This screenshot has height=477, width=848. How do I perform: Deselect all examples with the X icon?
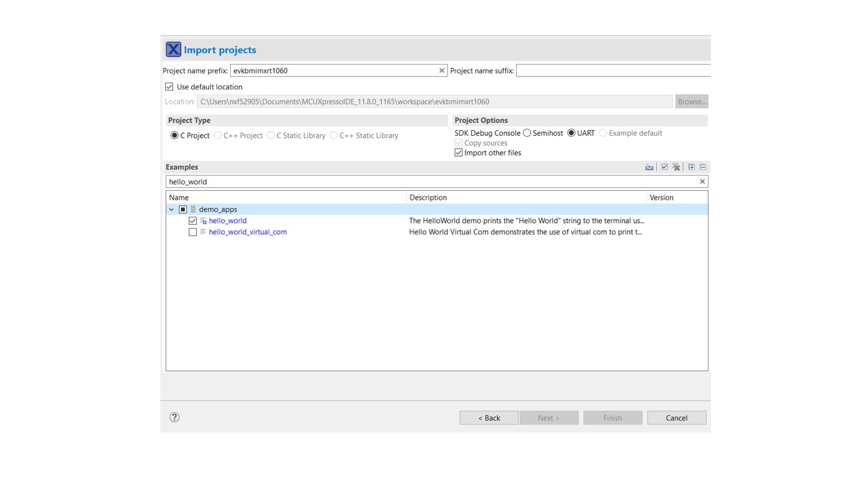tap(677, 167)
